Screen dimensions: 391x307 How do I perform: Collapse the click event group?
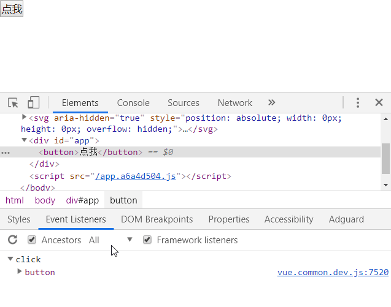[10, 259]
